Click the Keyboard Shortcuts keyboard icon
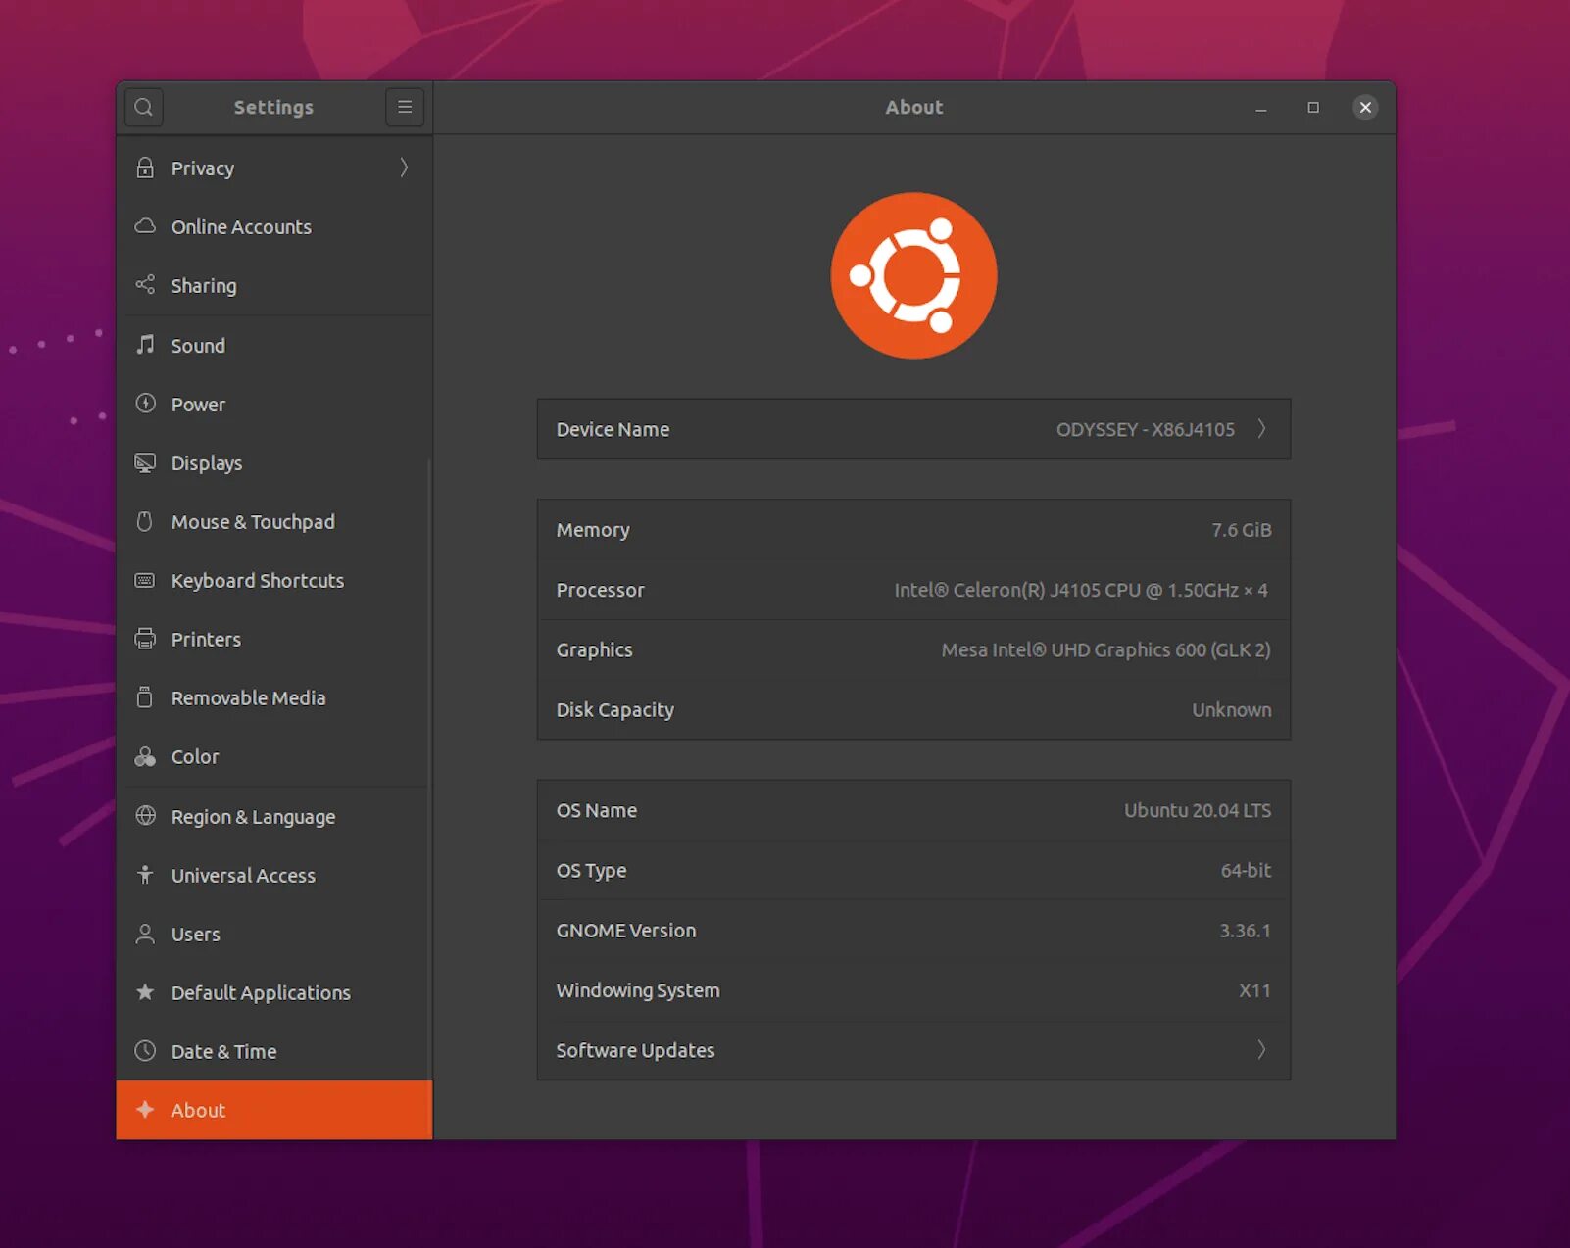 [x=145, y=580]
